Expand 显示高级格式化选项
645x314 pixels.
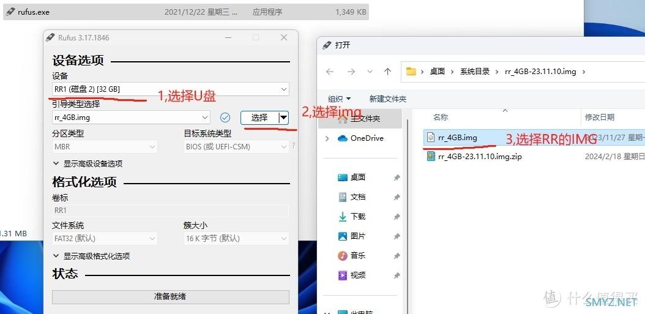tap(91, 256)
